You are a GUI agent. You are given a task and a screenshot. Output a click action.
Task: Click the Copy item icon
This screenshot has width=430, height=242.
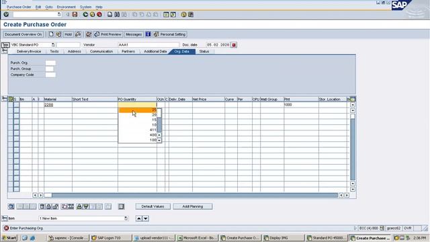coord(64,206)
